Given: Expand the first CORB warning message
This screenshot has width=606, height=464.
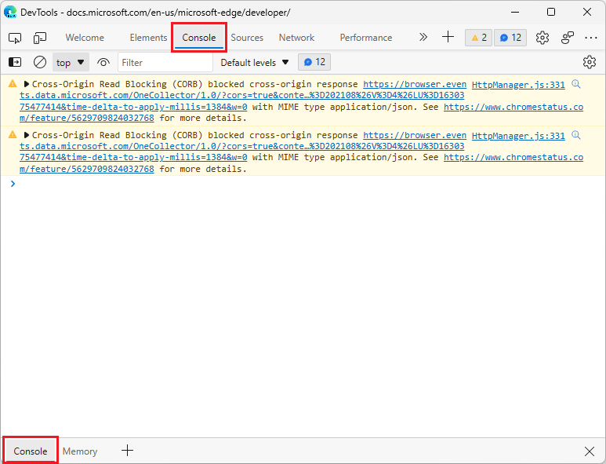Looking at the screenshot, I should tap(27, 84).
